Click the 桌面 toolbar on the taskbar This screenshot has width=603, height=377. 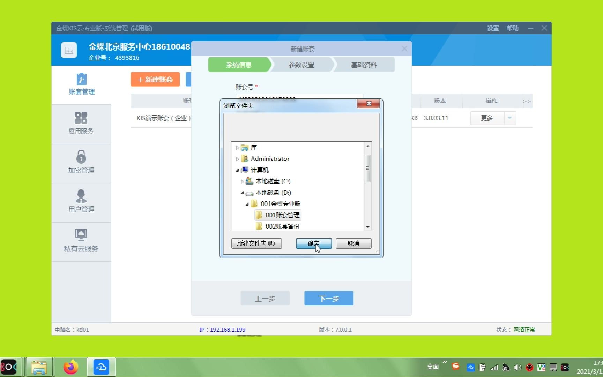coord(433,367)
